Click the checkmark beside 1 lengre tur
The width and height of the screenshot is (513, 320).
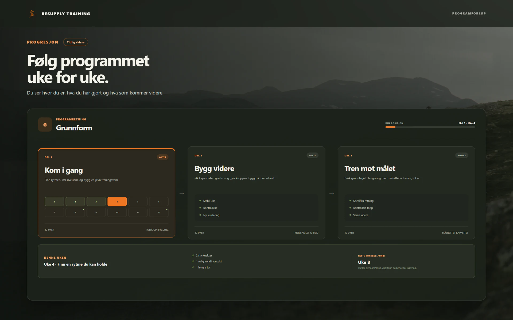click(x=193, y=267)
